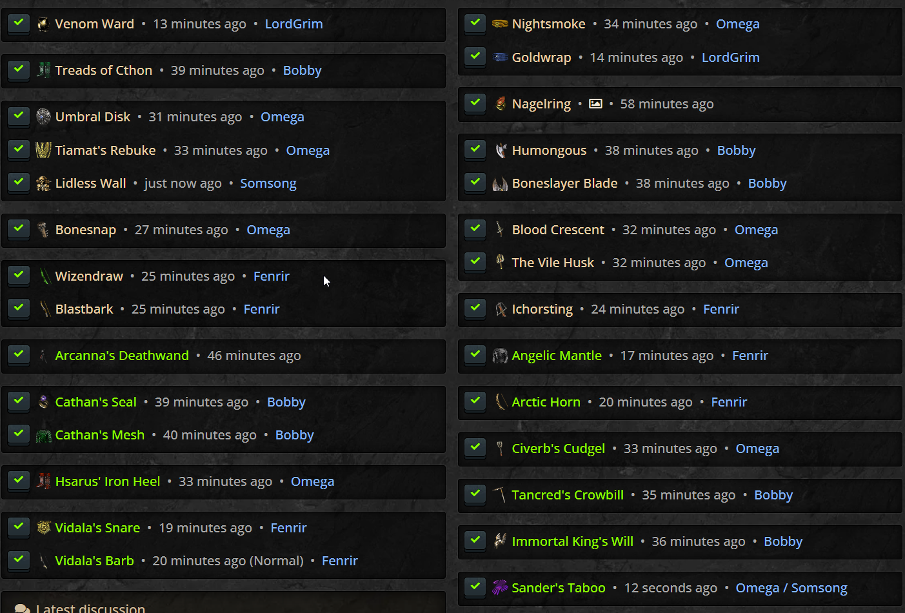The height and width of the screenshot is (613, 905).
Task: Click the Nightsmoke belt icon
Action: click(500, 25)
